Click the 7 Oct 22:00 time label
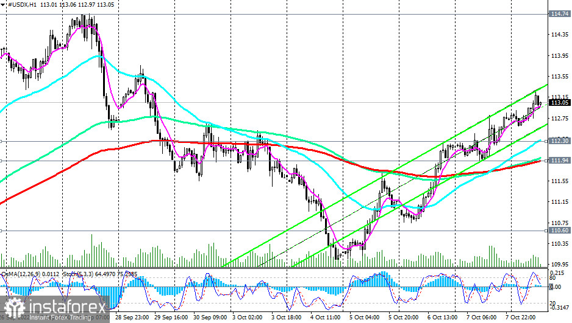572x323 pixels. point(521,317)
